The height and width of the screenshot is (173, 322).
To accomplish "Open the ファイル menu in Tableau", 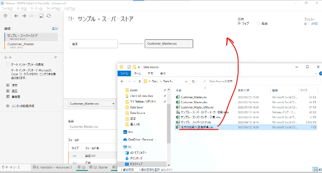I will (7, 9).
